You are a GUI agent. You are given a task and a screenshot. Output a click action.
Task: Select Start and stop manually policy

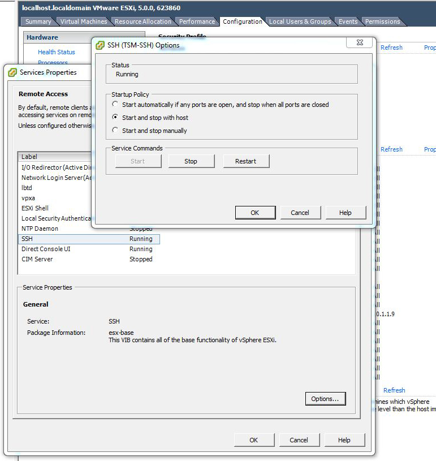(x=115, y=130)
